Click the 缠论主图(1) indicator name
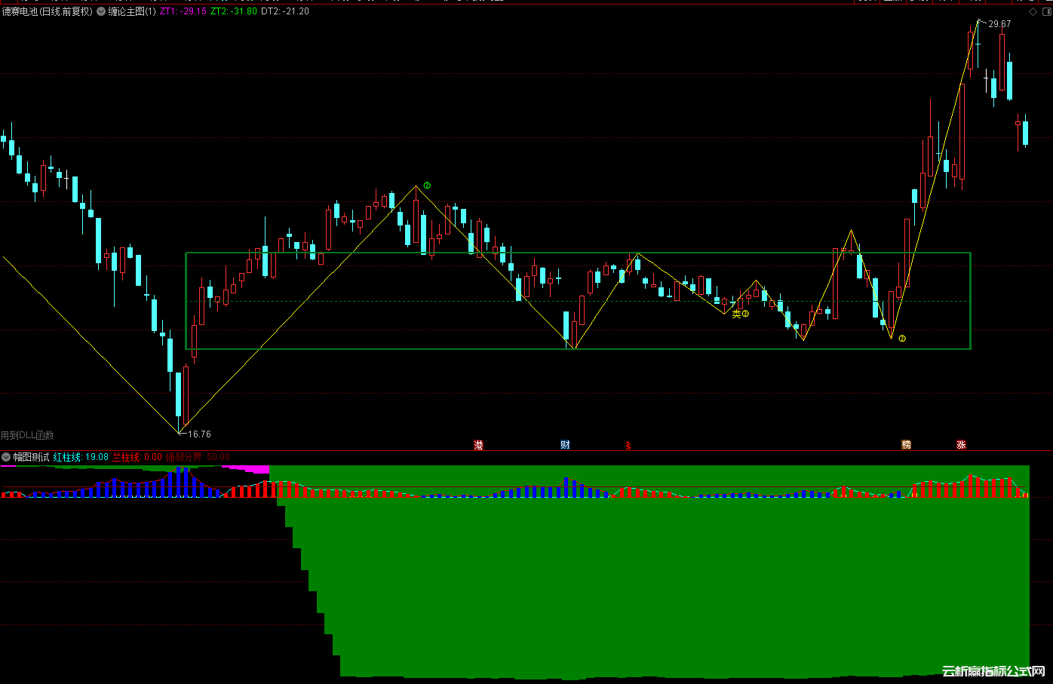Viewport: 1053px width, 684px height. [132, 11]
